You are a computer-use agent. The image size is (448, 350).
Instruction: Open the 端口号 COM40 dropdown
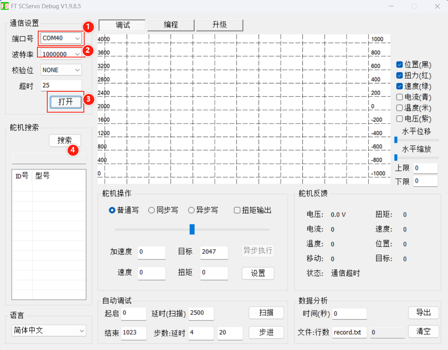click(x=61, y=38)
